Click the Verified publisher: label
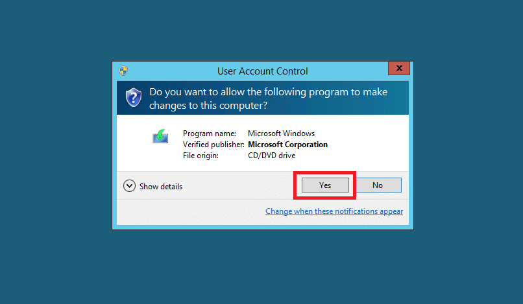This screenshot has width=523, height=304. [213, 145]
